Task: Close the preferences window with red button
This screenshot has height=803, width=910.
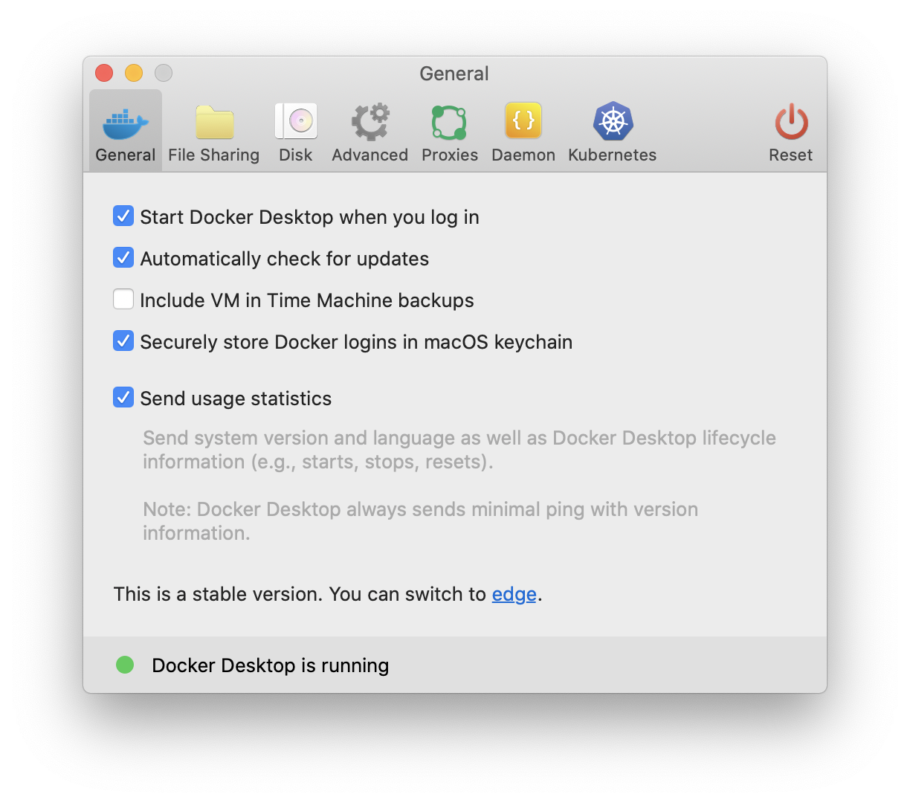Action: (104, 73)
